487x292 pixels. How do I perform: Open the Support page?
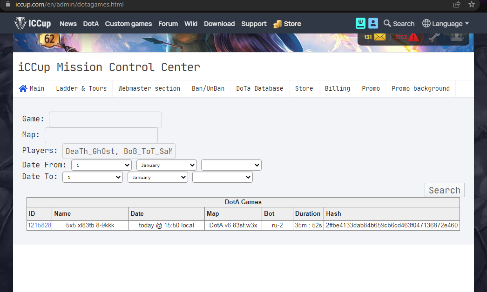tap(254, 24)
